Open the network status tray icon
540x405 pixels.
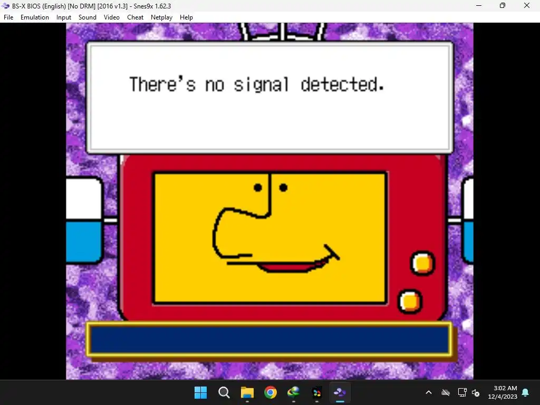point(462,392)
